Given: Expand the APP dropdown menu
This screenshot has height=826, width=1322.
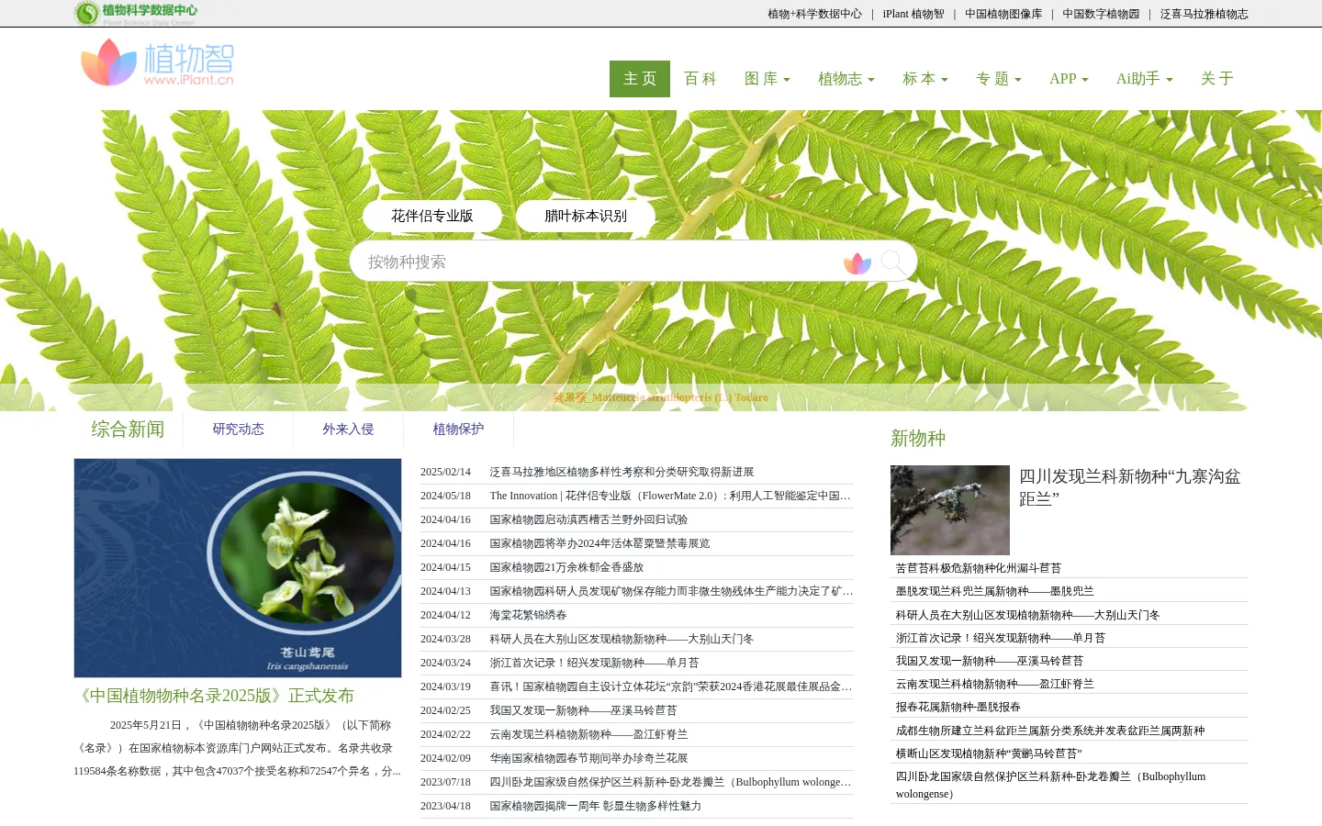Looking at the screenshot, I should point(1069,79).
